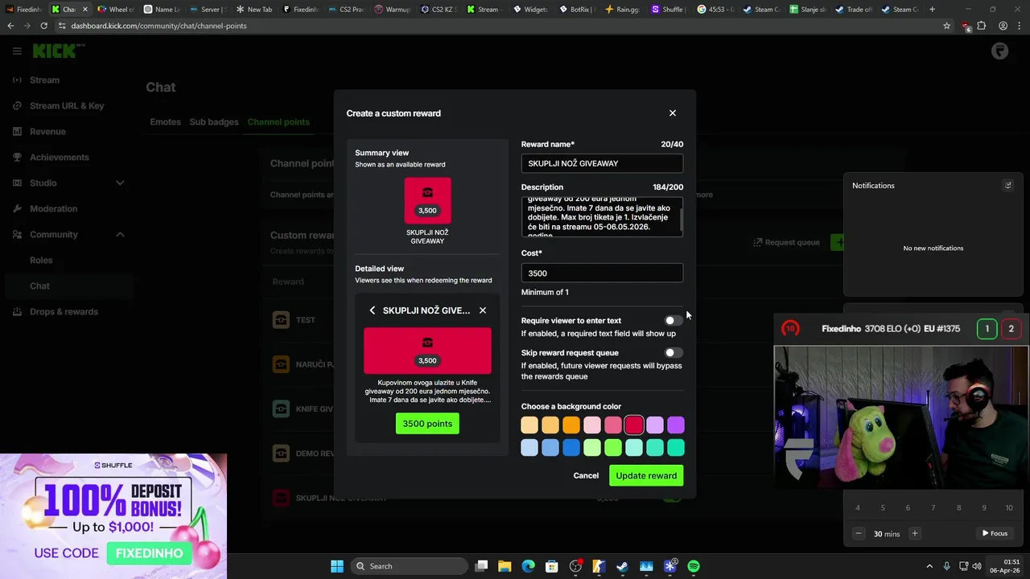Open the profile avatar in the Kick header

[999, 51]
